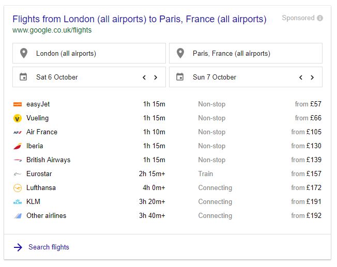Open the return date calendar icon
This screenshot has height=267, width=337.
180,76
